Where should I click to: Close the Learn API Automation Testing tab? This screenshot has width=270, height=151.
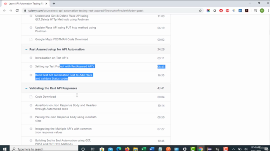pos(46,4)
